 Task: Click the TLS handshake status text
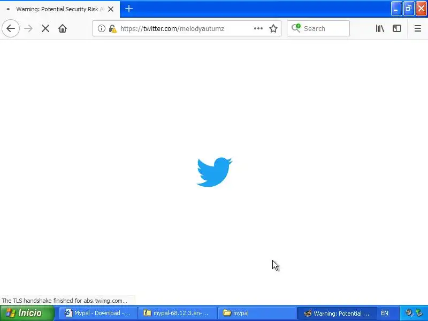(x=64, y=301)
